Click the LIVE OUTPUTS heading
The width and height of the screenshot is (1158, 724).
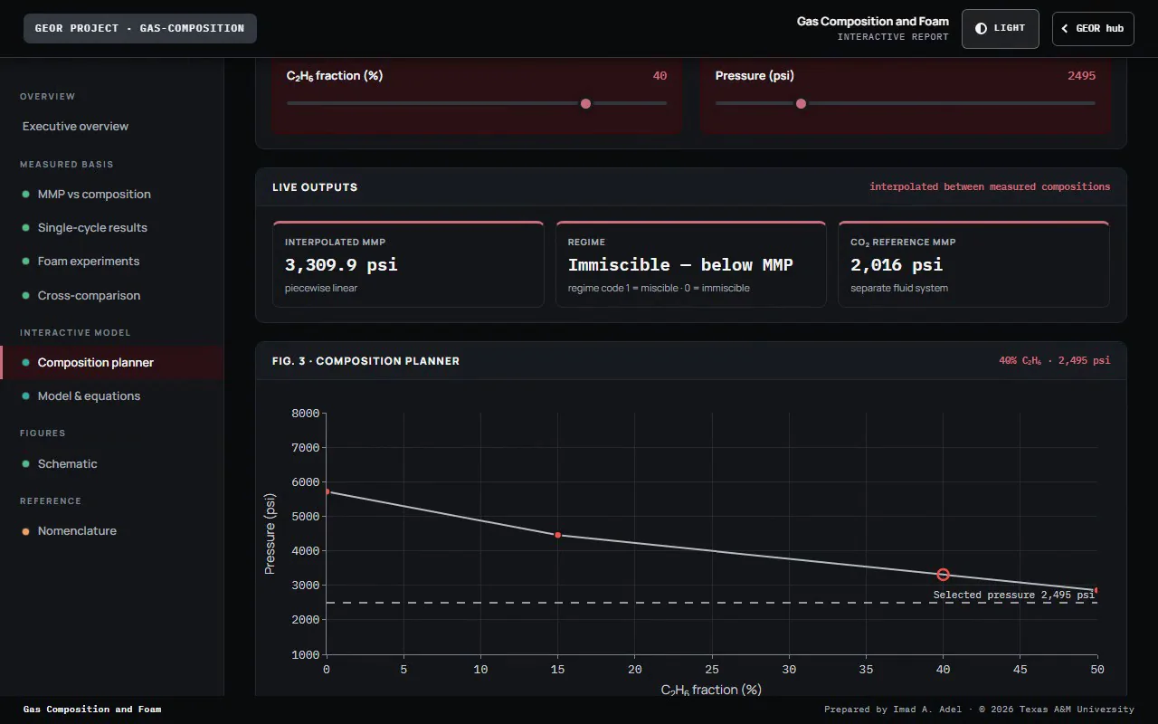tap(315, 187)
